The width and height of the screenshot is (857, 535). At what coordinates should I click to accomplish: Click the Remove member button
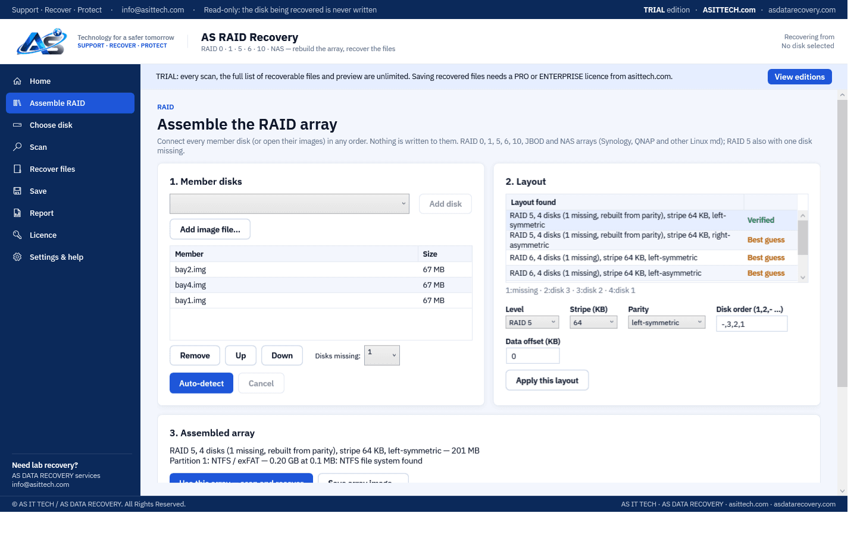tap(195, 355)
